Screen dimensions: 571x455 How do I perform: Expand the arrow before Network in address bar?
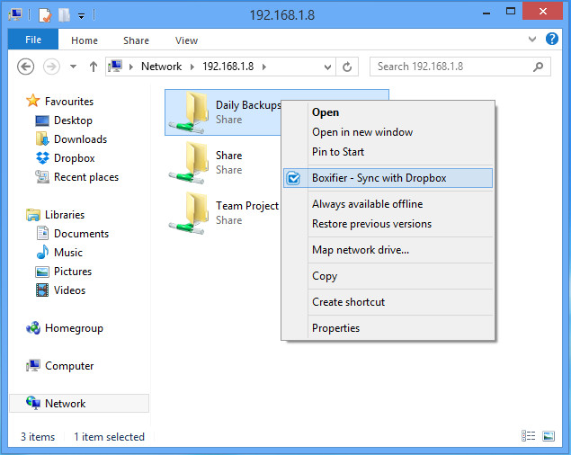131,67
